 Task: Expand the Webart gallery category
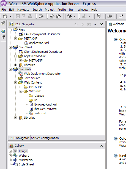point(10,156)
